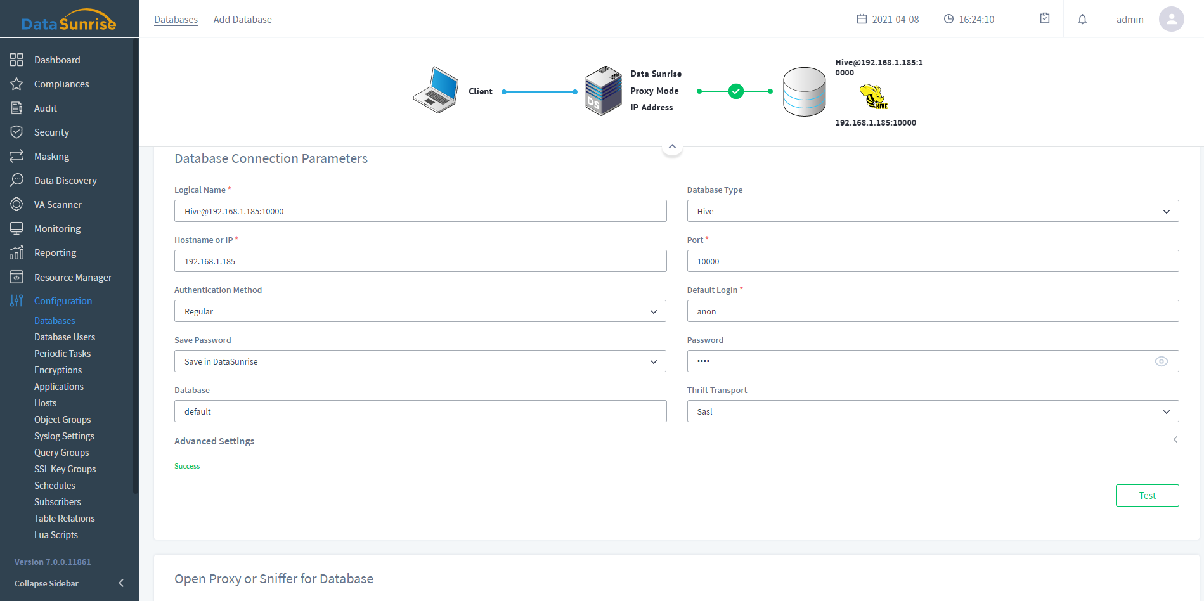
Task: Open Security via the shield icon
Action: 16,132
